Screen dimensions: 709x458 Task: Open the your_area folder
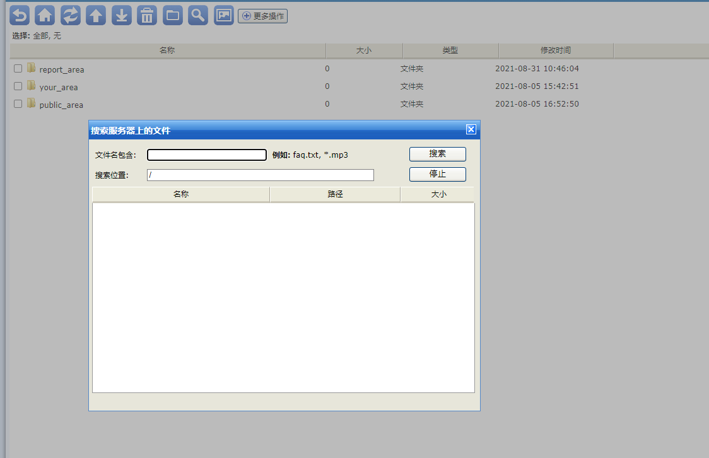58,87
